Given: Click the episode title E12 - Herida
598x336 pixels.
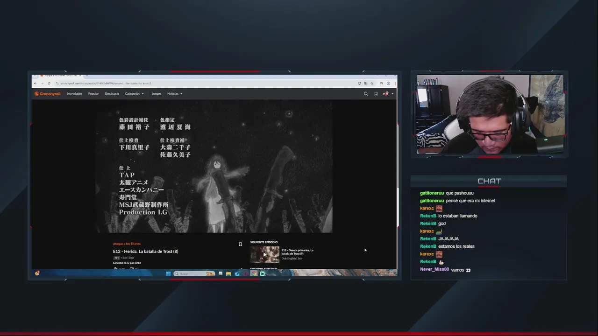Looking at the screenshot, I should tap(145, 252).
